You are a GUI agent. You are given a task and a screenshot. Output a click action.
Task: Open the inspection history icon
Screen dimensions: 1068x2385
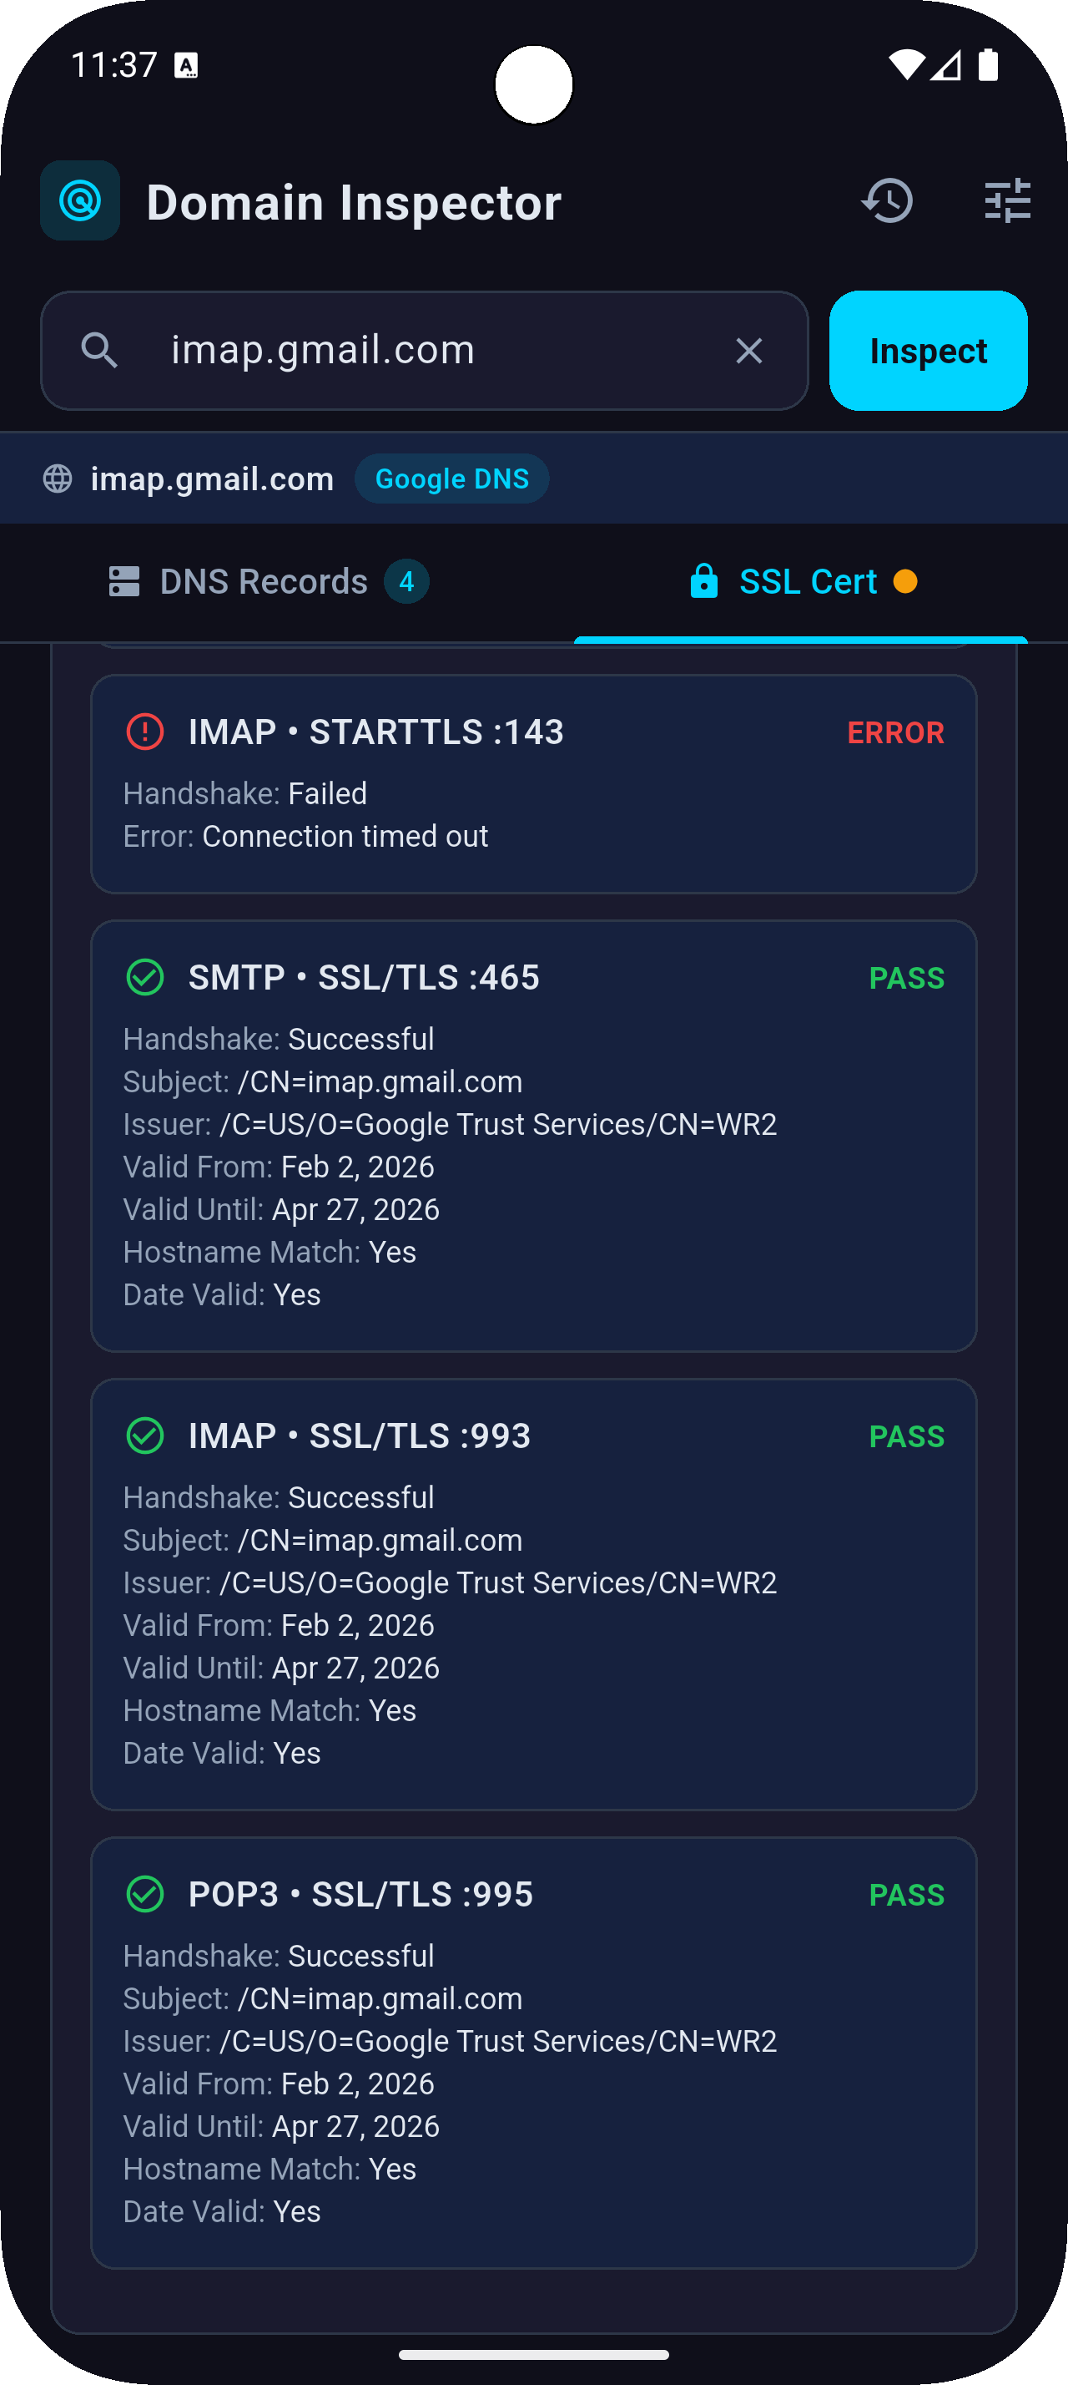coord(888,201)
